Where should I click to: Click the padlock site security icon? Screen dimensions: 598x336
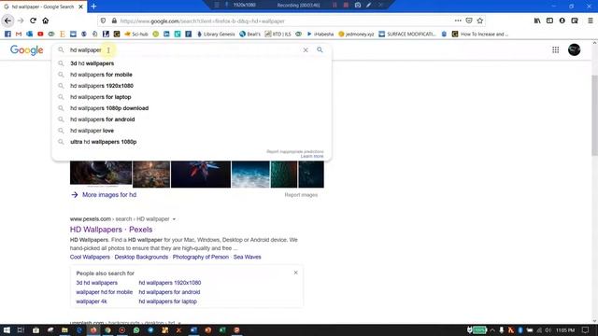click(x=114, y=21)
